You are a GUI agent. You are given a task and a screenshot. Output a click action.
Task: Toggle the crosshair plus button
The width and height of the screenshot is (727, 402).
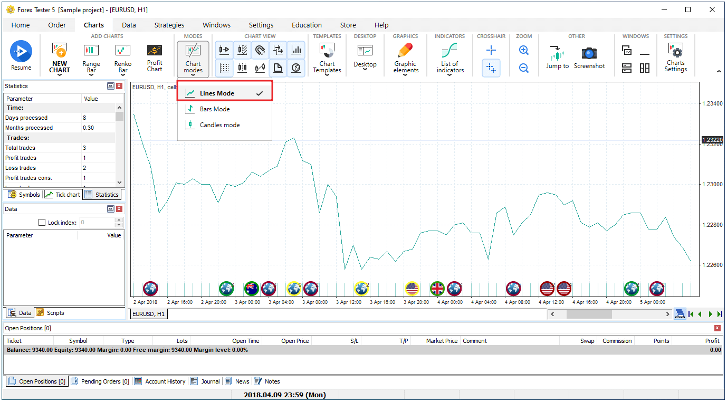(x=491, y=51)
